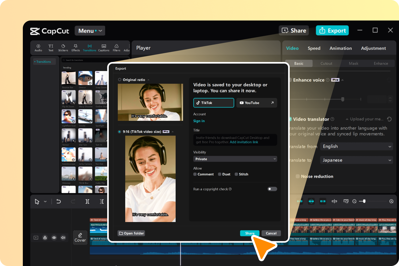Viewport: 399px width, 266px height.
Task: Click the Search for transitions field
Action: 95,60
